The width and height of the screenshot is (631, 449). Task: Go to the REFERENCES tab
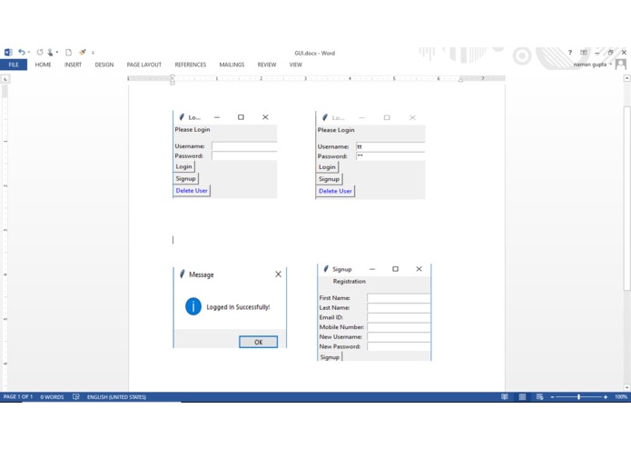pos(191,65)
